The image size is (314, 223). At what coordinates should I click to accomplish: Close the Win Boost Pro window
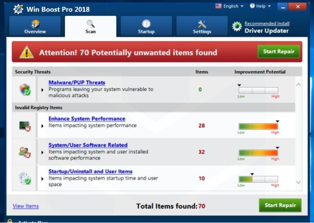tap(298, 7)
